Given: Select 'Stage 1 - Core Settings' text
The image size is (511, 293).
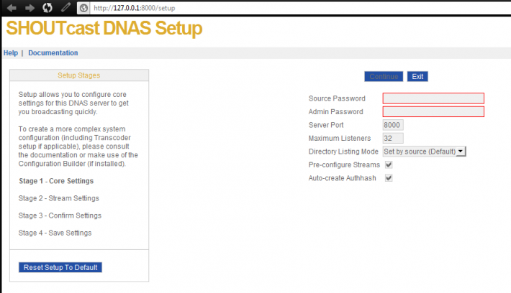Looking at the screenshot, I should point(56,181).
